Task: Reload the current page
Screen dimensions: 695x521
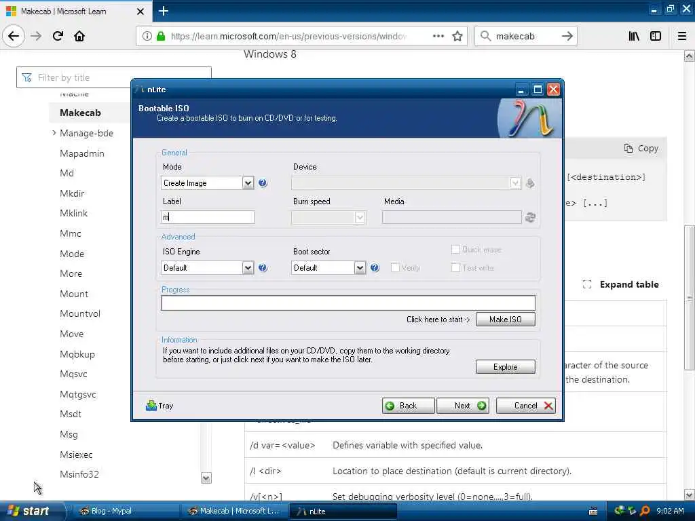Action: coord(58,36)
